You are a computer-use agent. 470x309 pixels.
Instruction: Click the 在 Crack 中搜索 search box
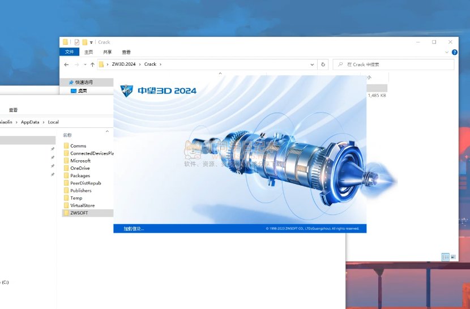(393, 65)
